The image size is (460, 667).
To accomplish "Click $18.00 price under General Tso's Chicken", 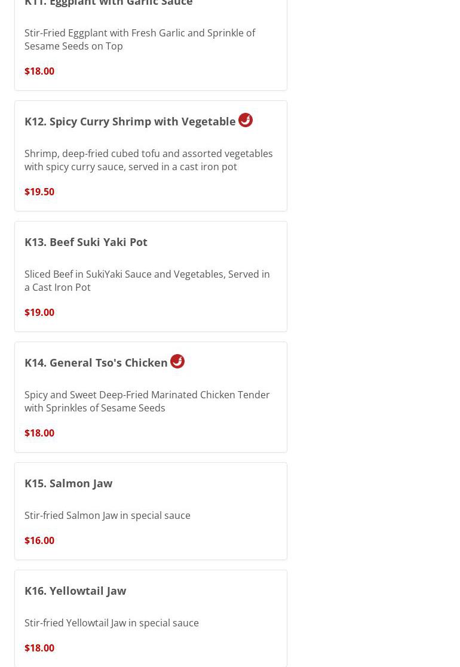I will point(39,433).
